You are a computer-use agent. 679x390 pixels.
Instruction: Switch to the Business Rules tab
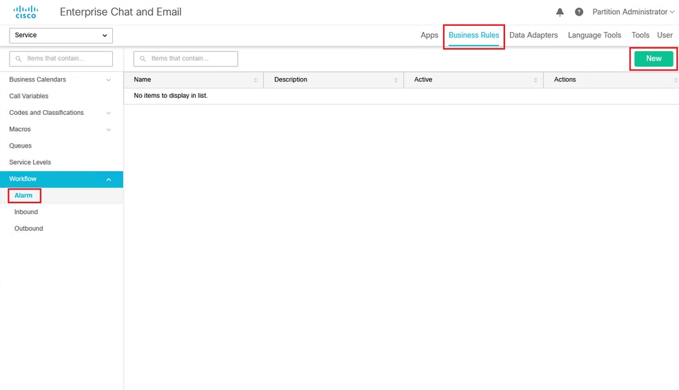(474, 35)
